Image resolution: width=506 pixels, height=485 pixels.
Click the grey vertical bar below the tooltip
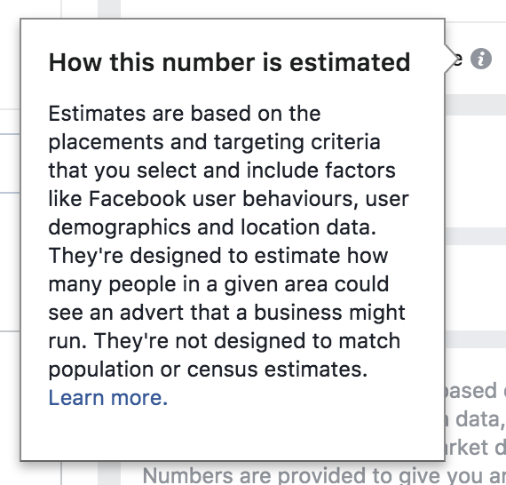[109, 473]
